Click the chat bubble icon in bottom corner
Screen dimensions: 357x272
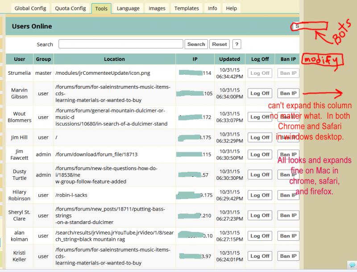[x=352, y=265]
